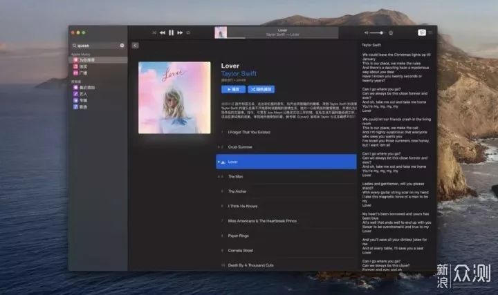Toggle the lyrics panel button
This screenshot has height=295, width=498.
(x=422, y=32)
